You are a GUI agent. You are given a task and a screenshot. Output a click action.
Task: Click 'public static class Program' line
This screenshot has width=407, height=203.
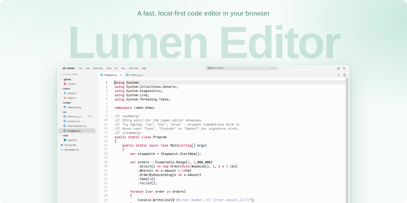point(141,137)
